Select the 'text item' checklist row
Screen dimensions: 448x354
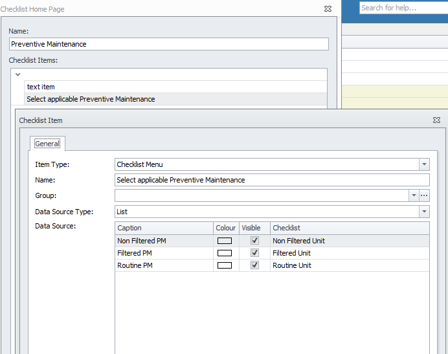point(175,87)
